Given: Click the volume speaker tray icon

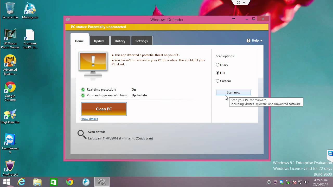Looking at the screenshot, I should click(x=306, y=182).
